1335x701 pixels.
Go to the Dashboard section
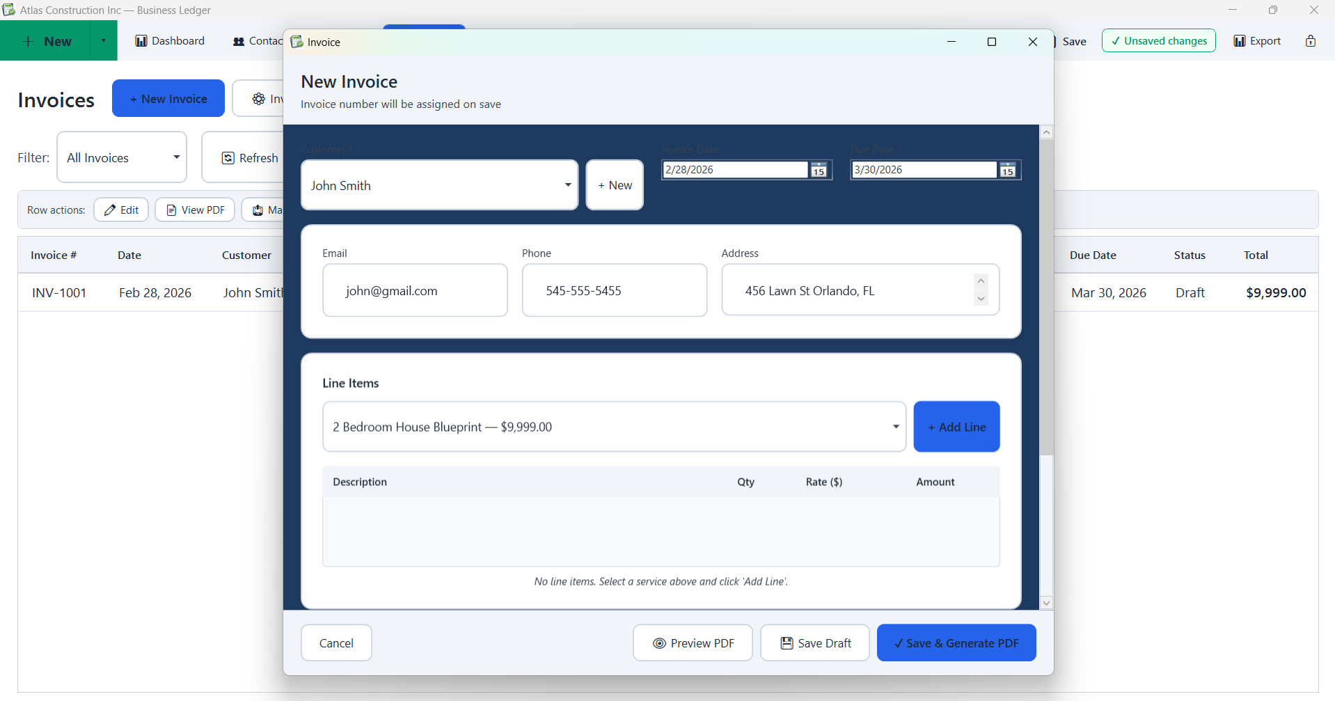pos(169,40)
